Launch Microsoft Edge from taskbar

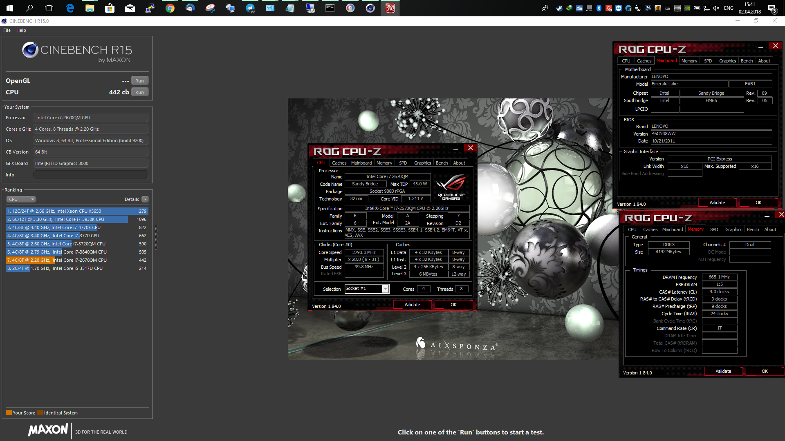(70, 8)
